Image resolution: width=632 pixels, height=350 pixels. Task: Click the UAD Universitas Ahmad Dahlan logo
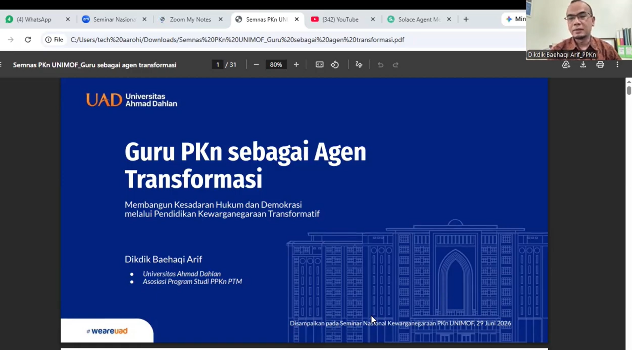131,100
